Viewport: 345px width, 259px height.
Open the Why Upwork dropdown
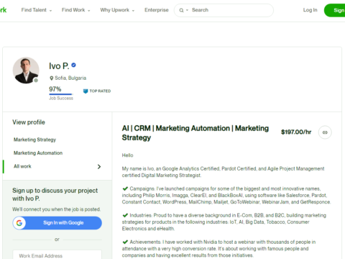coord(117,10)
